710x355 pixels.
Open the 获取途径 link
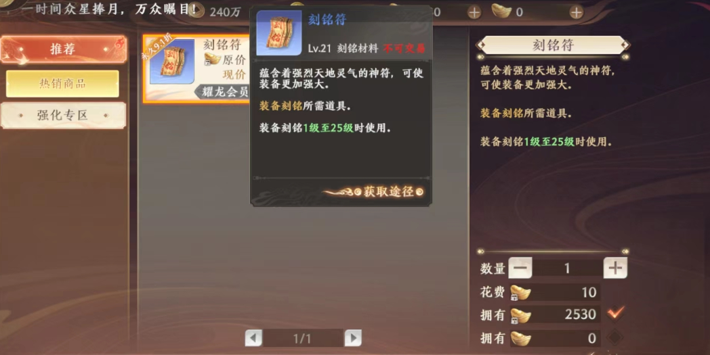point(389,192)
